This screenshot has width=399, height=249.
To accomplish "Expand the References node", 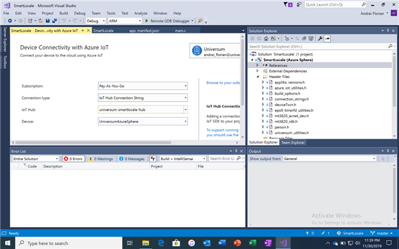I will point(257,66).
